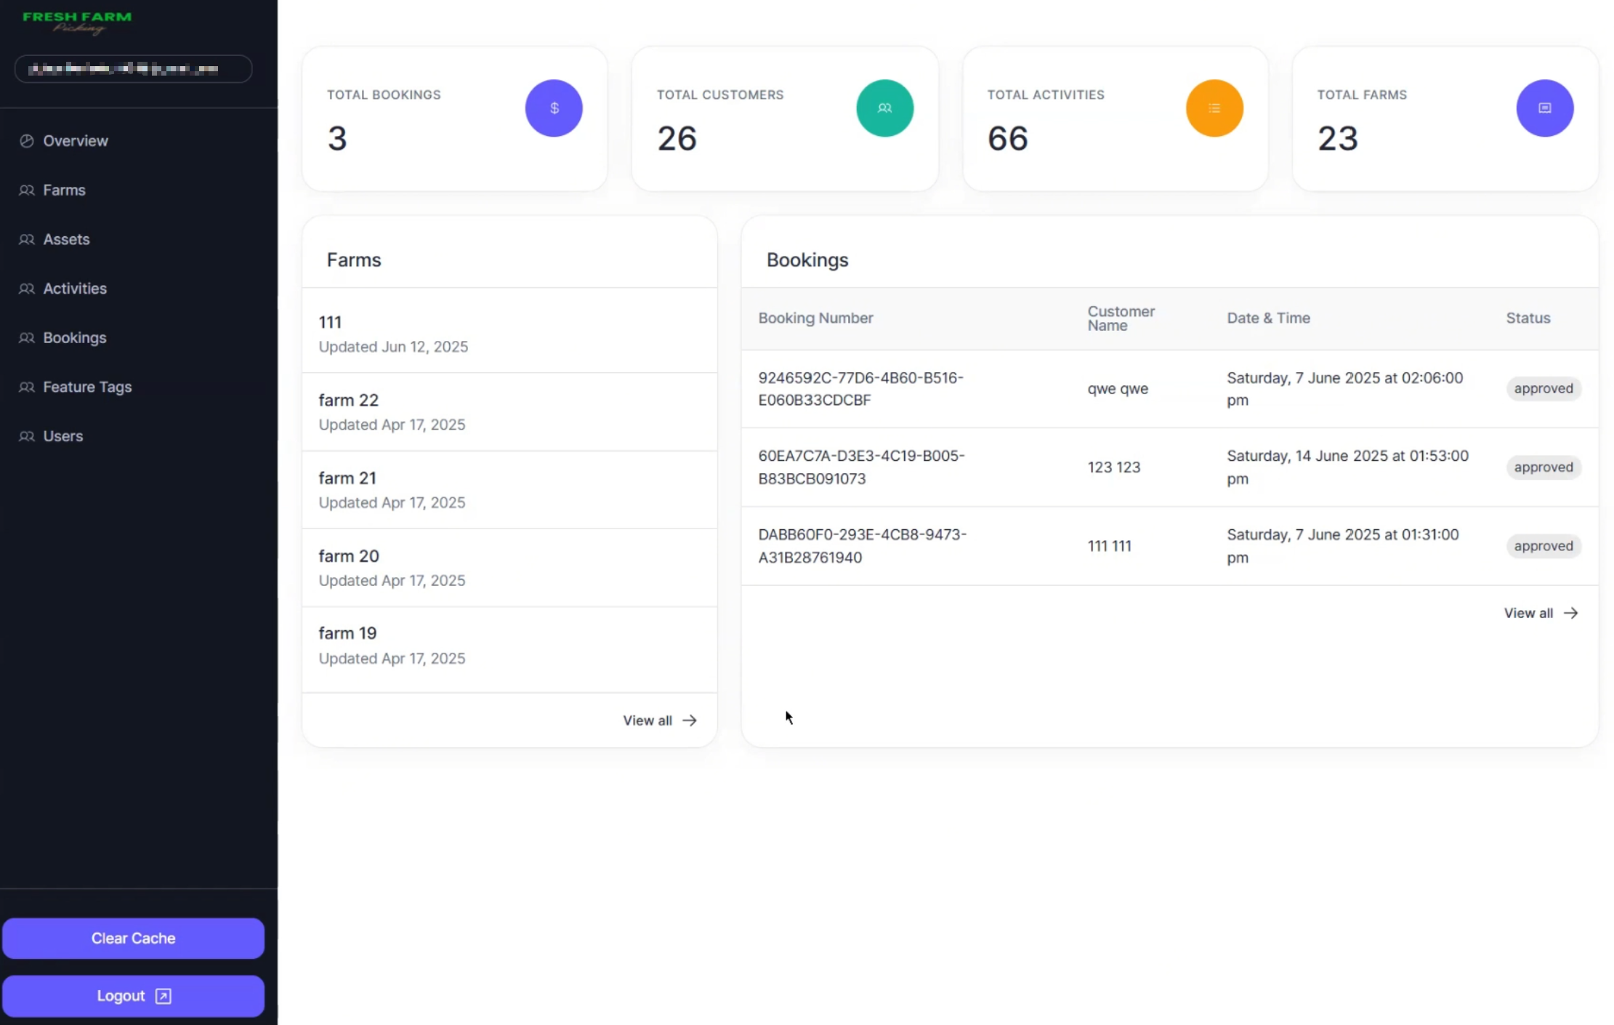
Task: Click the Users icon in the sidebar
Action: (x=27, y=435)
